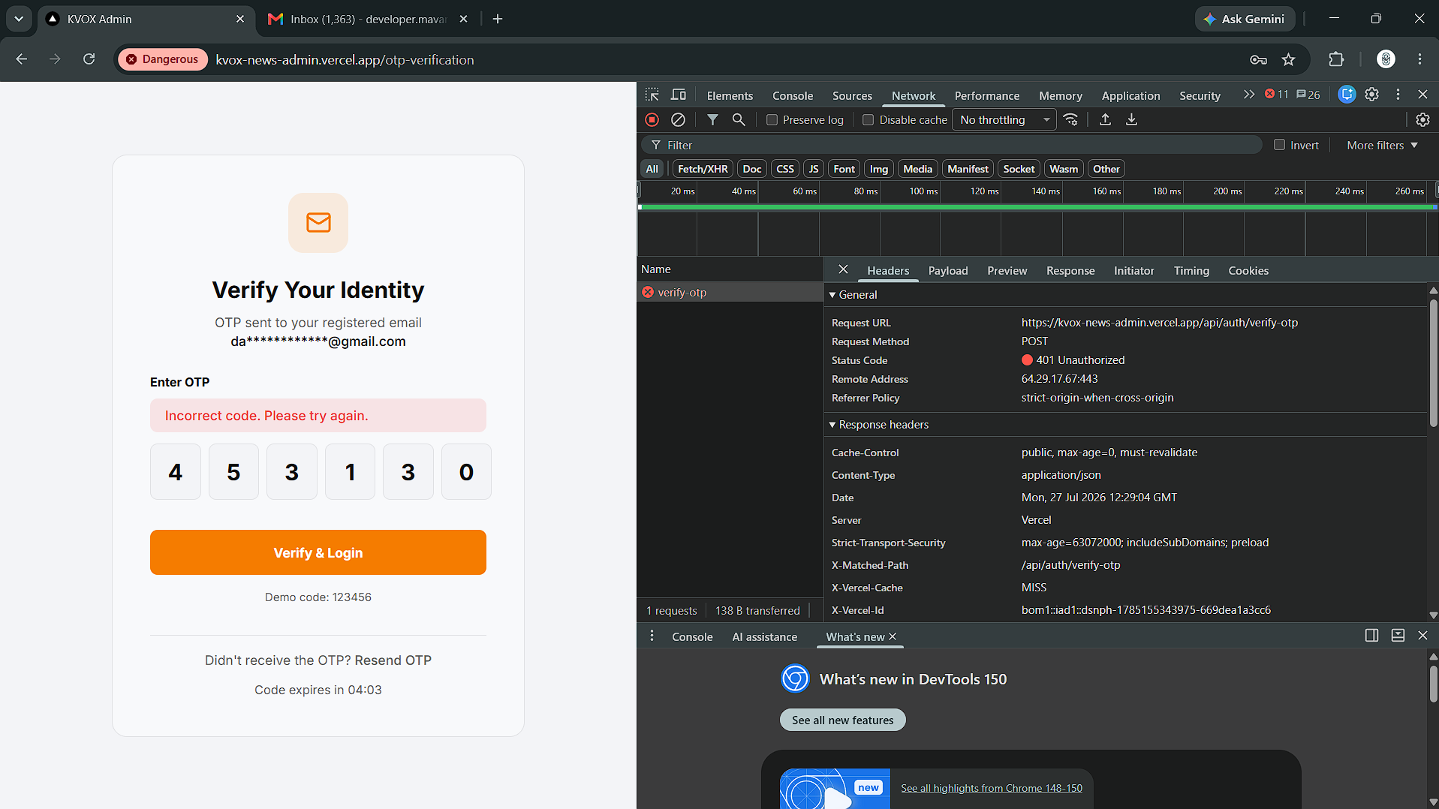Click the last OTP digit box showing 0
Viewport: 1439px width, 809px height.
click(x=466, y=472)
